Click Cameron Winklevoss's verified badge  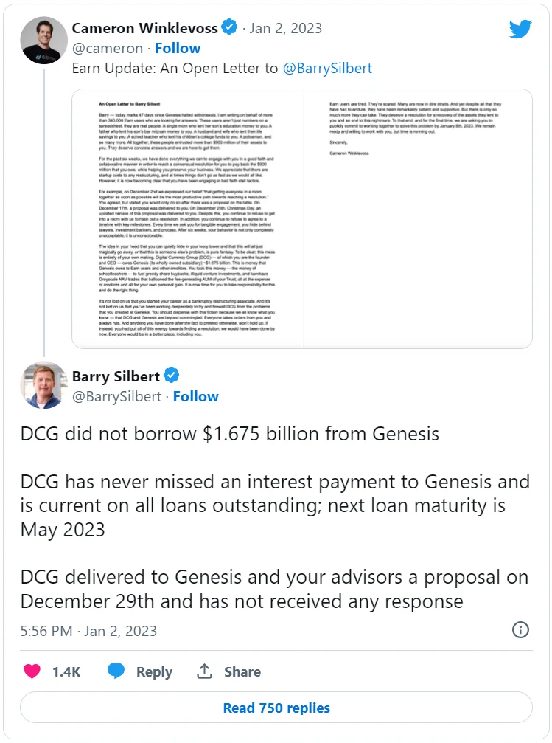[230, 28]
